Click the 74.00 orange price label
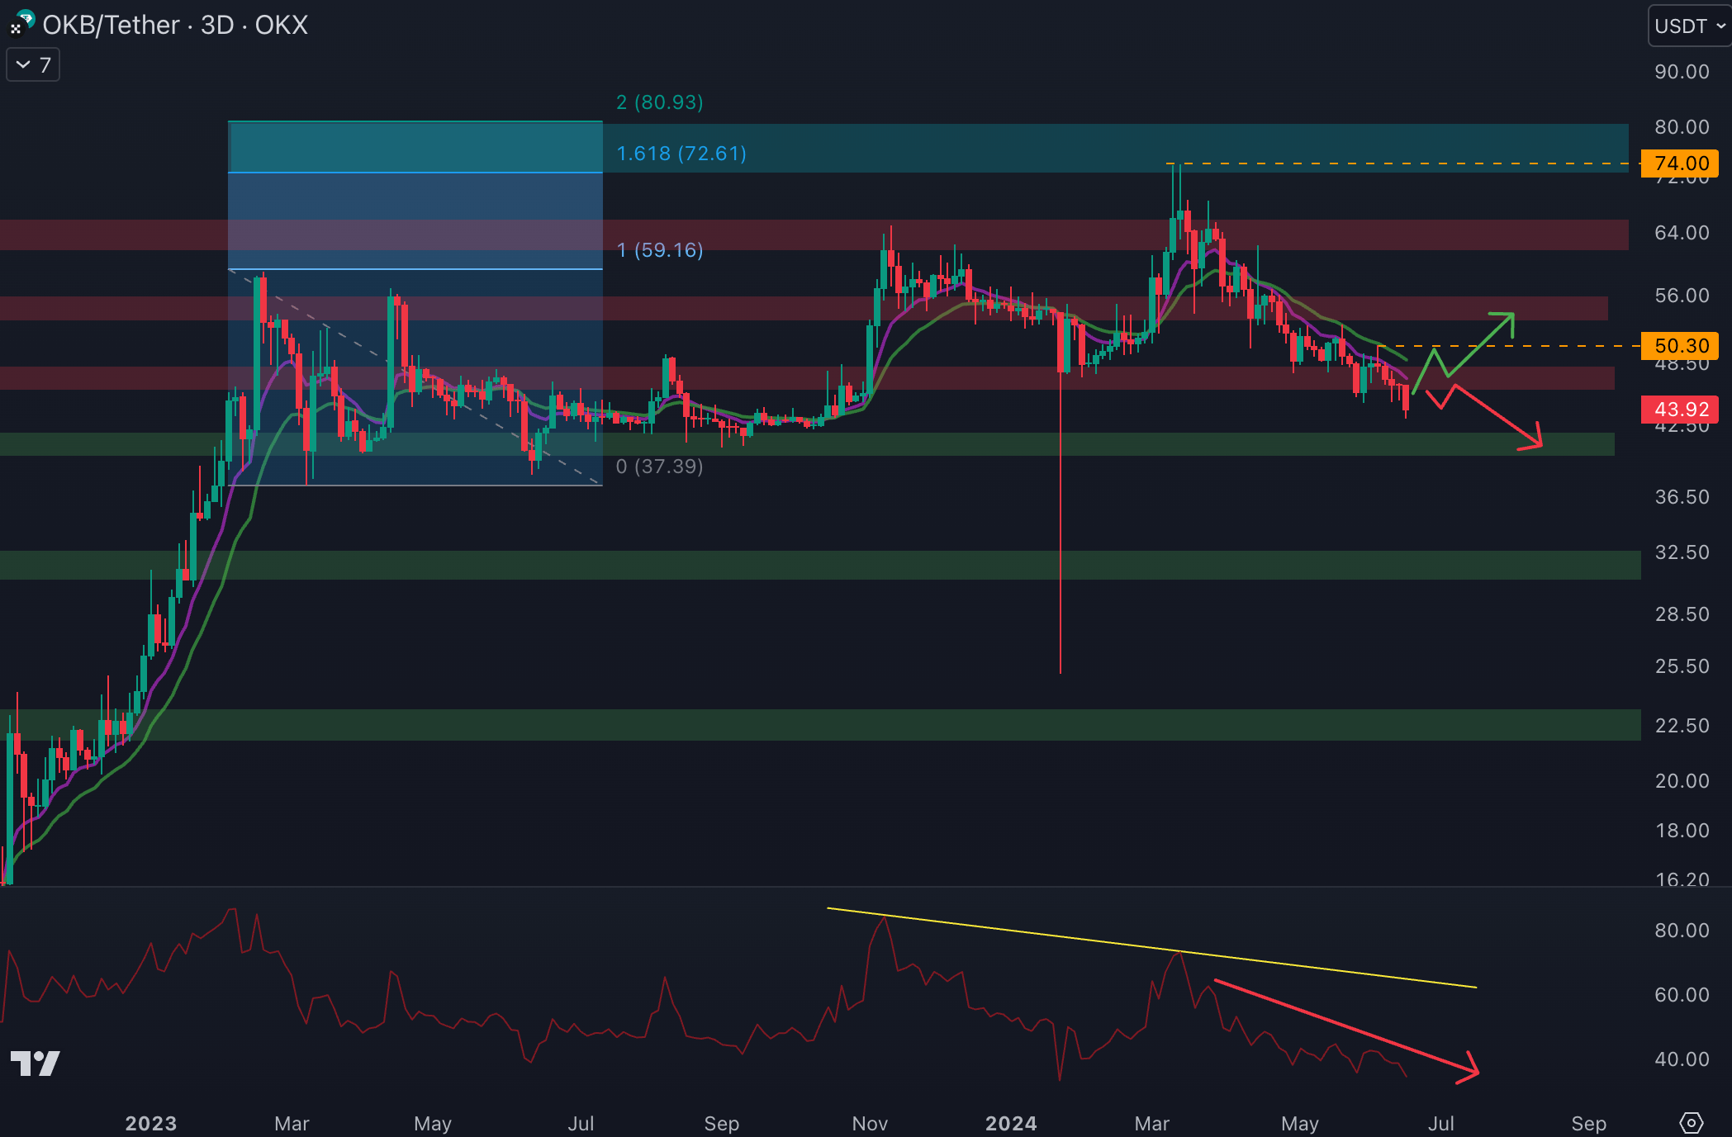1732x1137 pixels. (1681, 163)
